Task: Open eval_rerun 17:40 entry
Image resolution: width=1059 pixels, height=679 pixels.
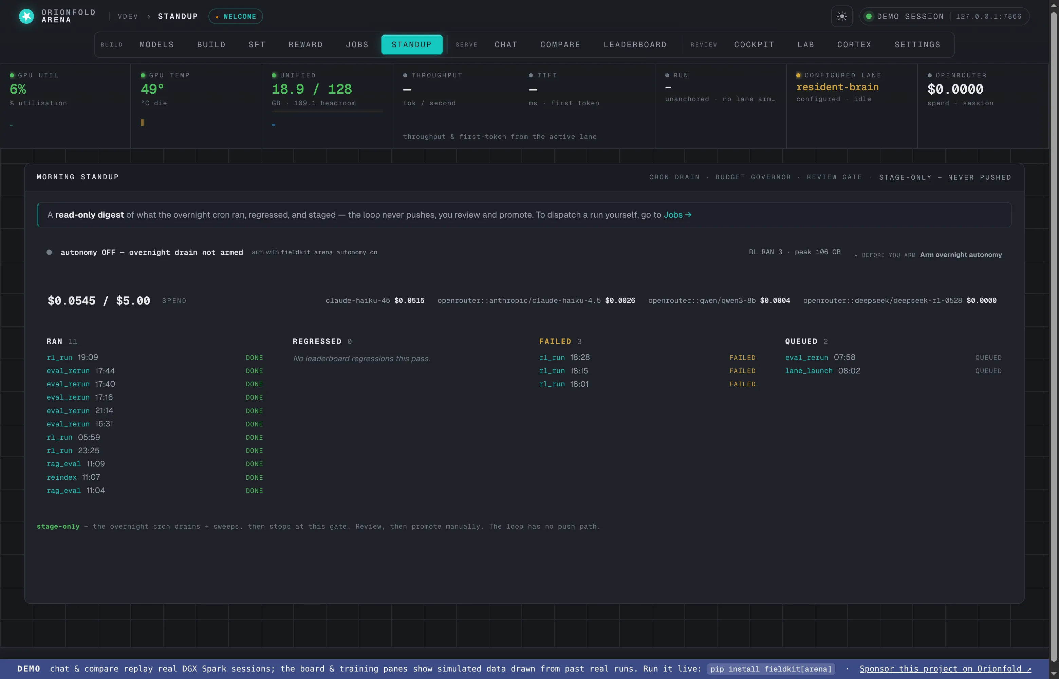Action: [155, 384]
